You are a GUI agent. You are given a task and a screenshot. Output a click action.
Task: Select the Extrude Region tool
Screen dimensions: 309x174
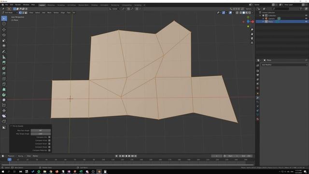4,63
